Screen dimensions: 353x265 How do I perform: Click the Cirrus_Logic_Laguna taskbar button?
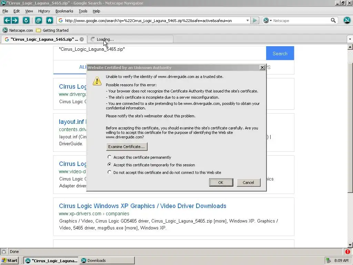pyautogui.click(x=51, y=261)
